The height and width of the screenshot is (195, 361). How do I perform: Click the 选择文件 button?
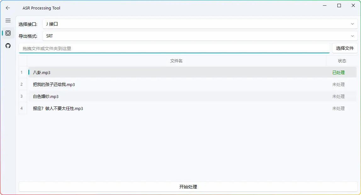(345, 48)
